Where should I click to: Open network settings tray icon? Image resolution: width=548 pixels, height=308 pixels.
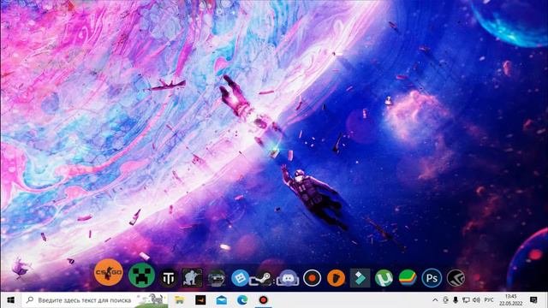(466, 300)
